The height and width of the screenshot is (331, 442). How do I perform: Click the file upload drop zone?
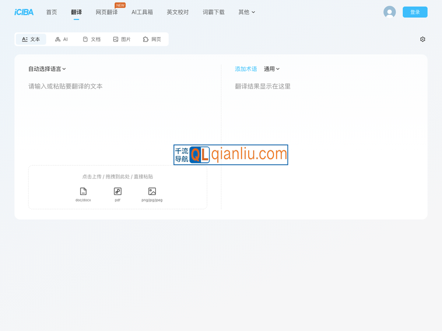[x=118, y=188]
